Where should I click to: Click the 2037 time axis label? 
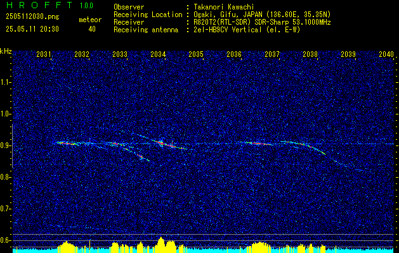coord(272,54)
